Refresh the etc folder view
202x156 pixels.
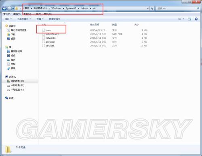pyautogui.click(x=152, y=8)
